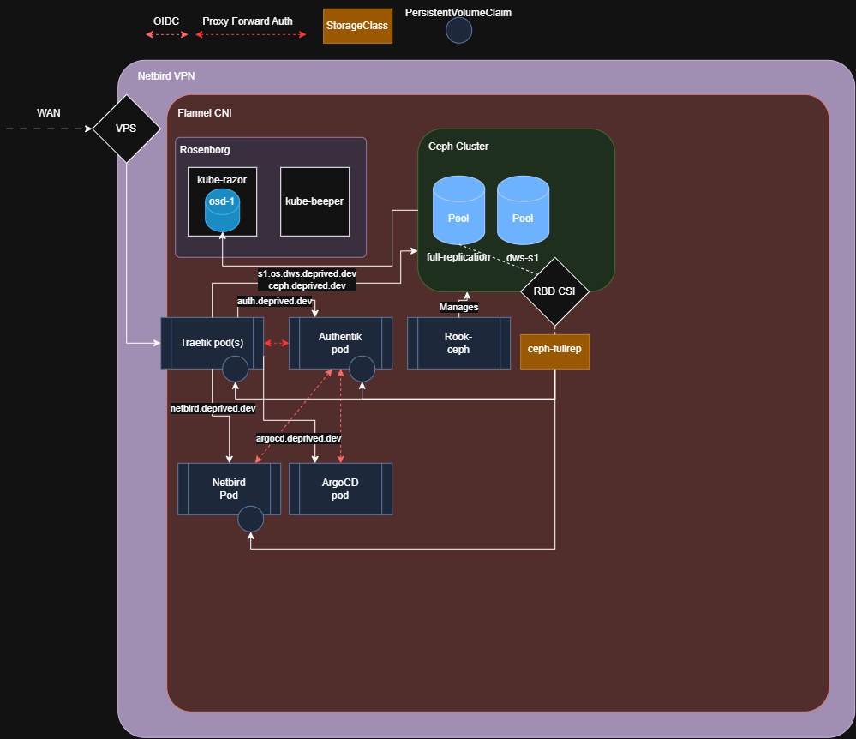
Task: Select the PVC circle on Netbird Pod
Action: [x=250, y=519]
